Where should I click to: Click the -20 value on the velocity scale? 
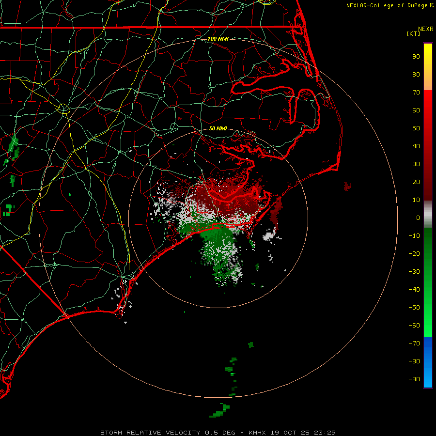point(414,253)
